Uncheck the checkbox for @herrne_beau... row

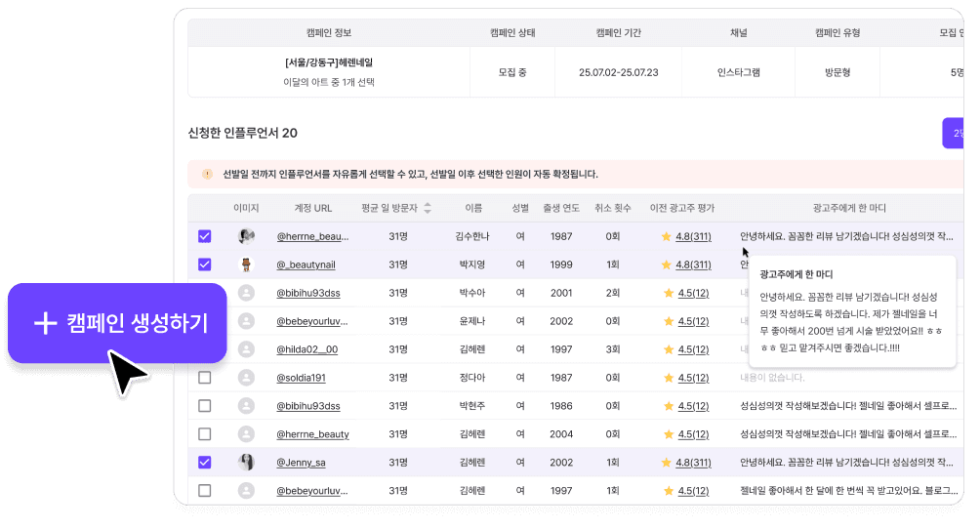click(x=204, y=236)
